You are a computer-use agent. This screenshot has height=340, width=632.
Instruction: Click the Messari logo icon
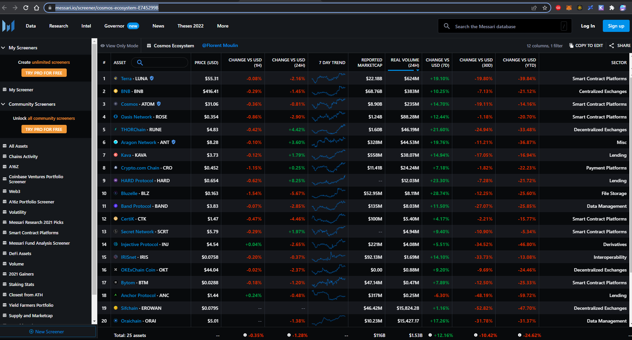tap(8, 26)
